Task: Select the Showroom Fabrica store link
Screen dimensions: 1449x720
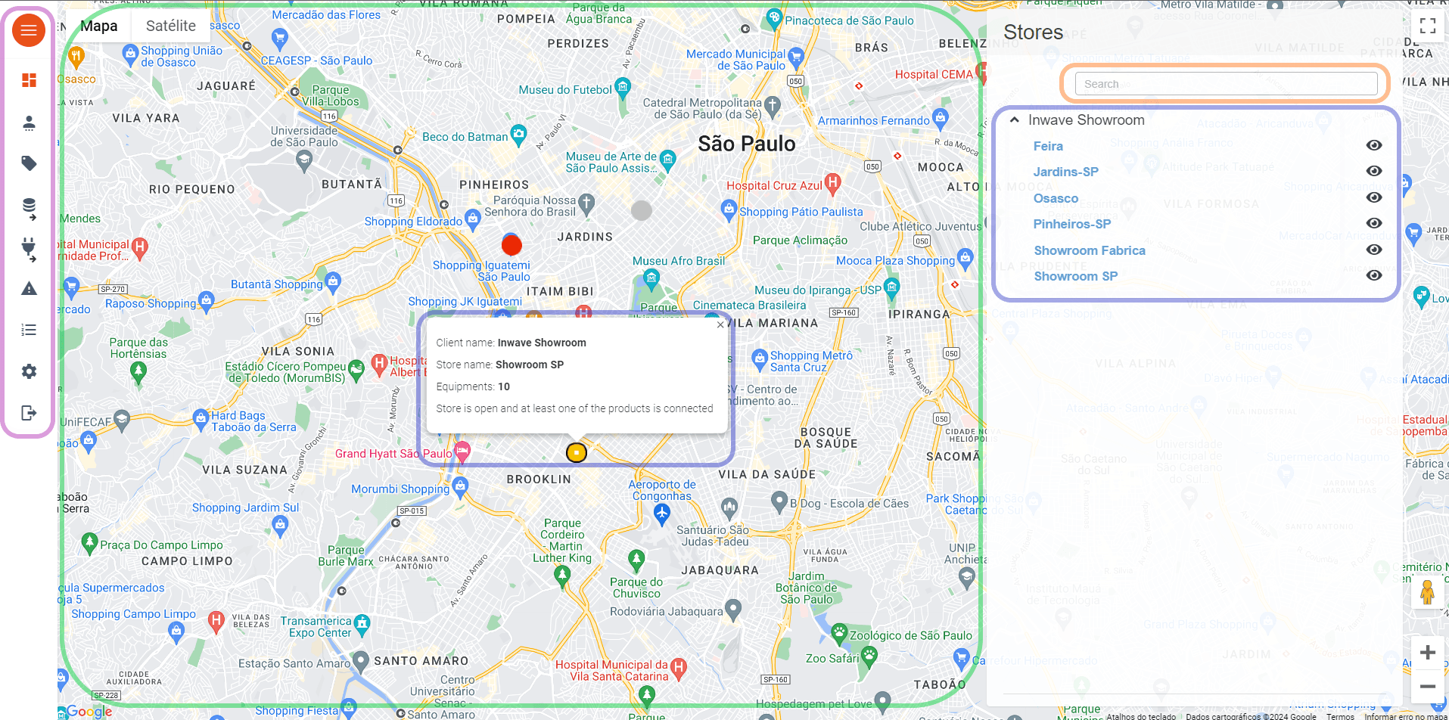Action: (1090, 250)
